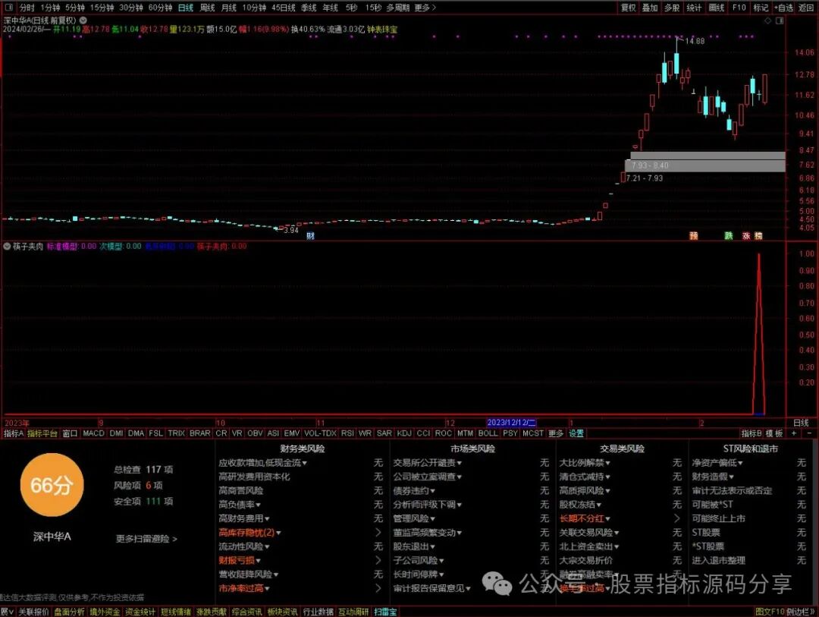Open the F10 company info

click(739, 8)
